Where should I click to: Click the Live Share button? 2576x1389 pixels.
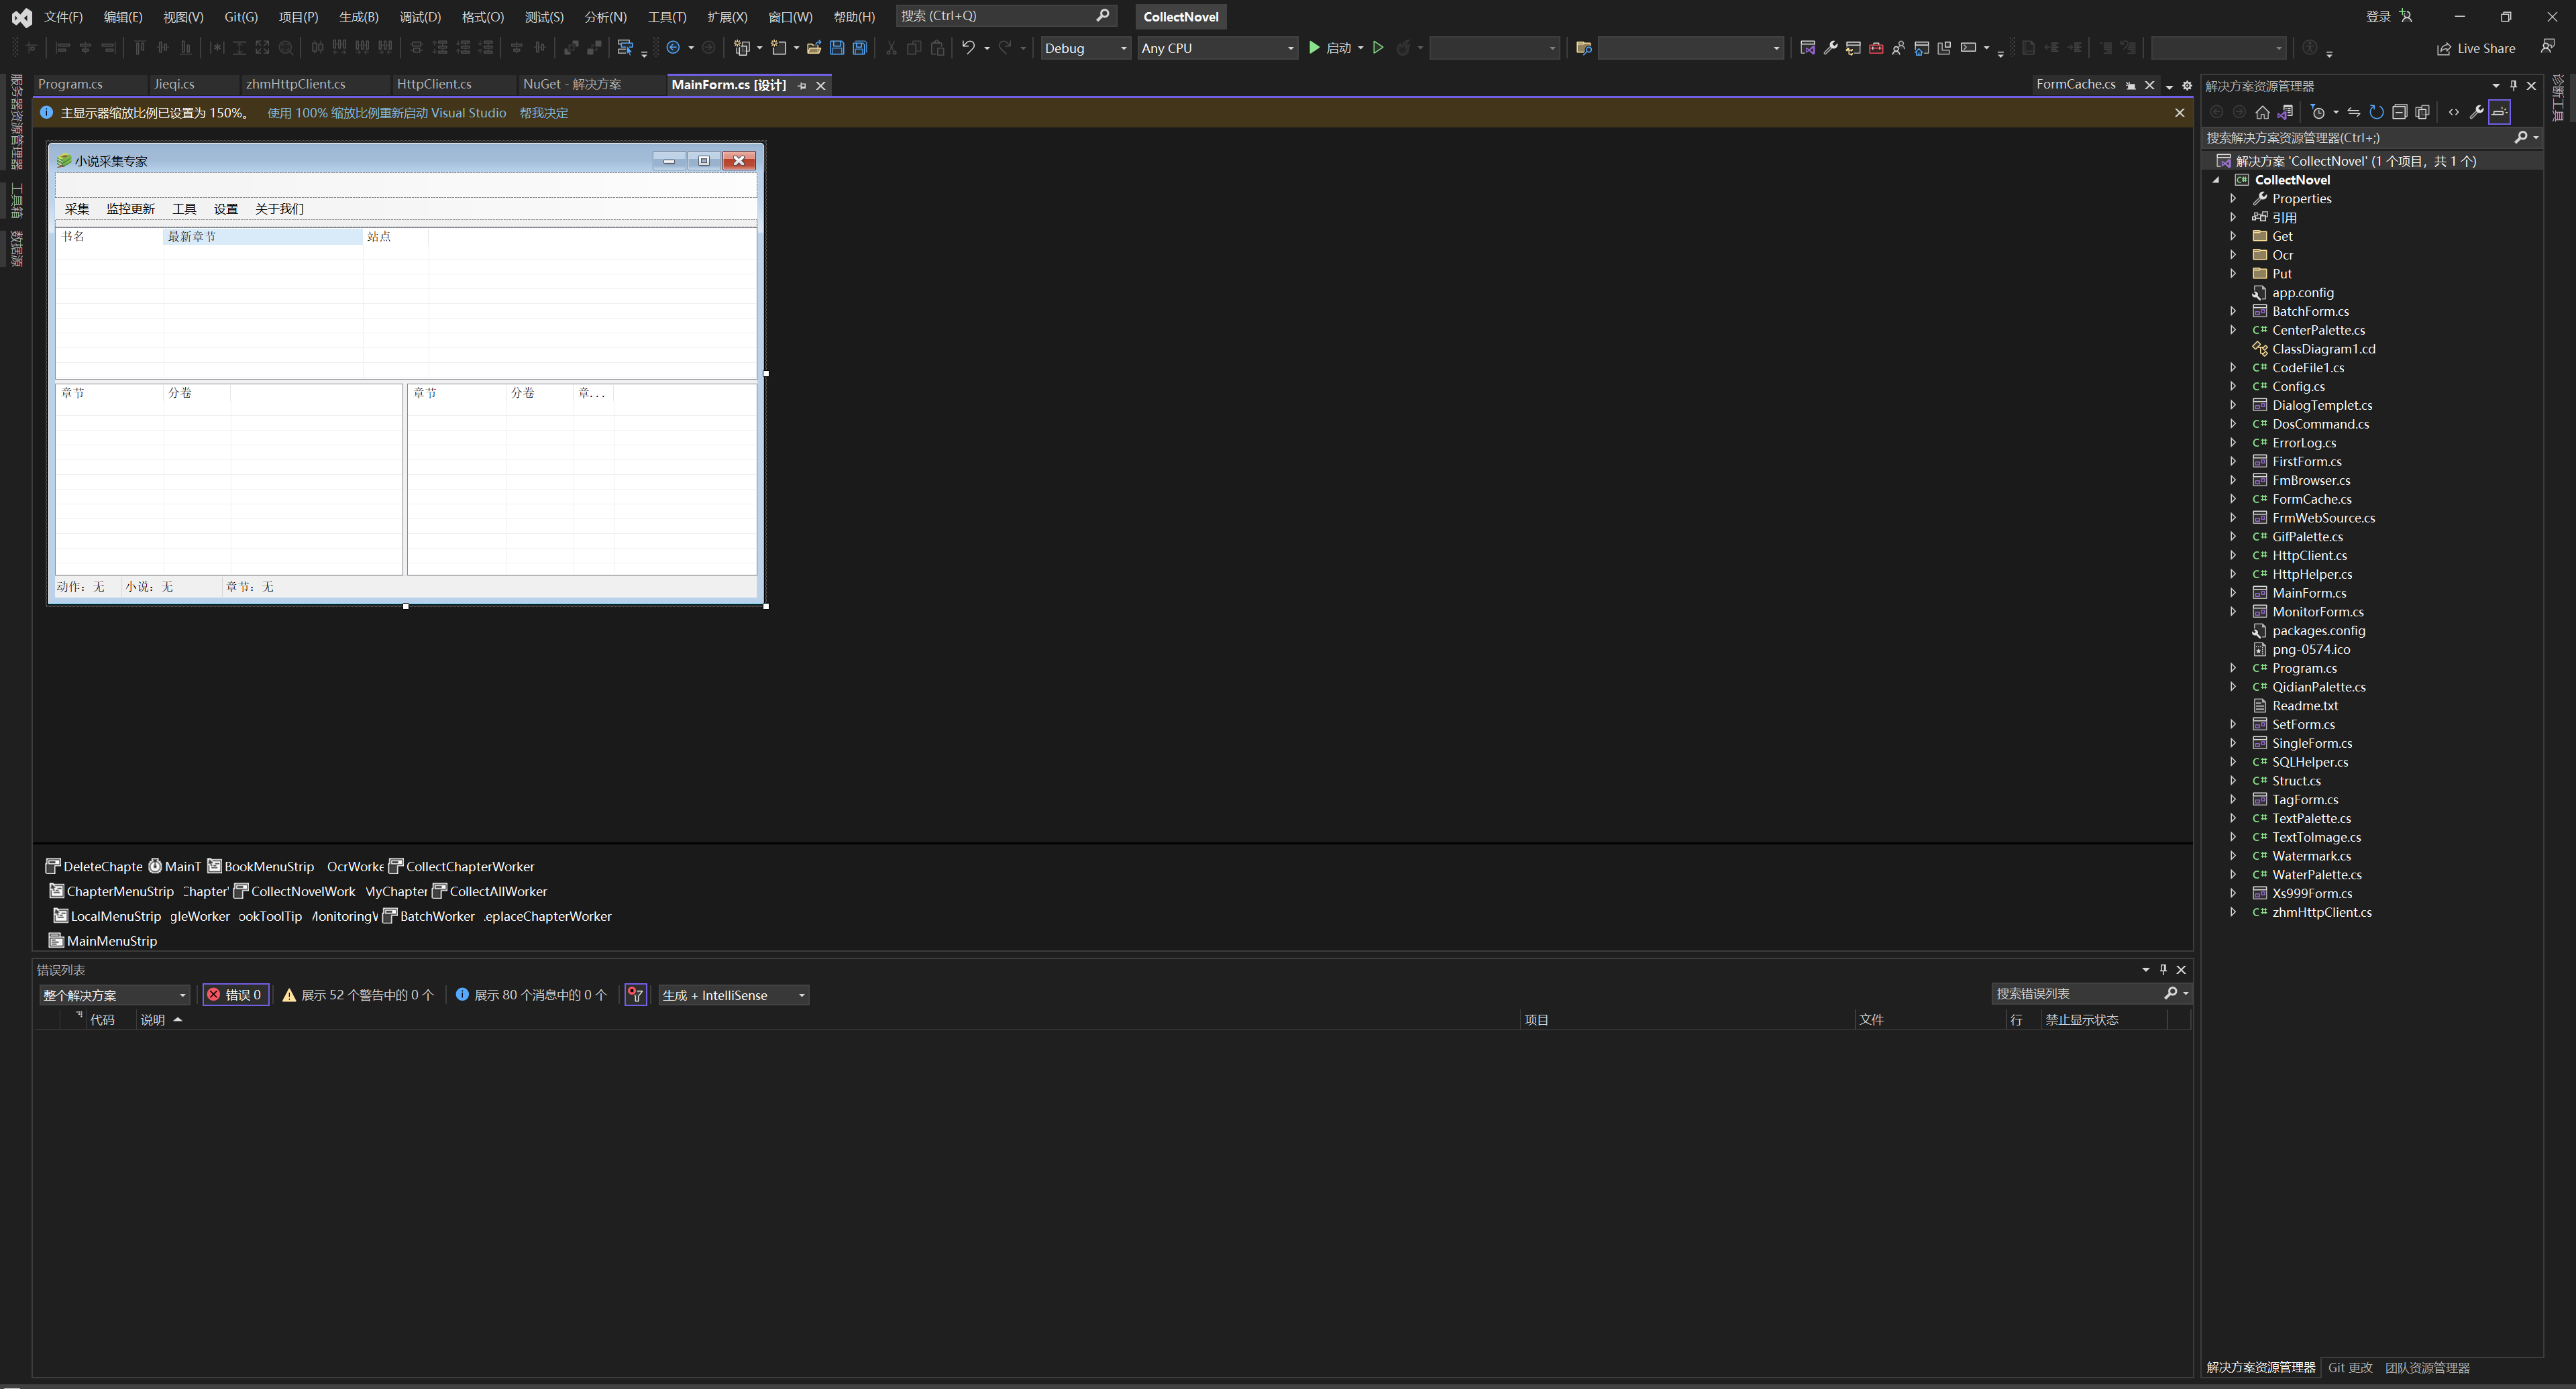pos(2476,48)
